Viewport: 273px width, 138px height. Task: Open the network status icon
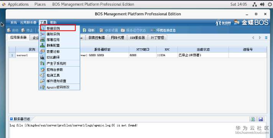[x=255, y=4]
